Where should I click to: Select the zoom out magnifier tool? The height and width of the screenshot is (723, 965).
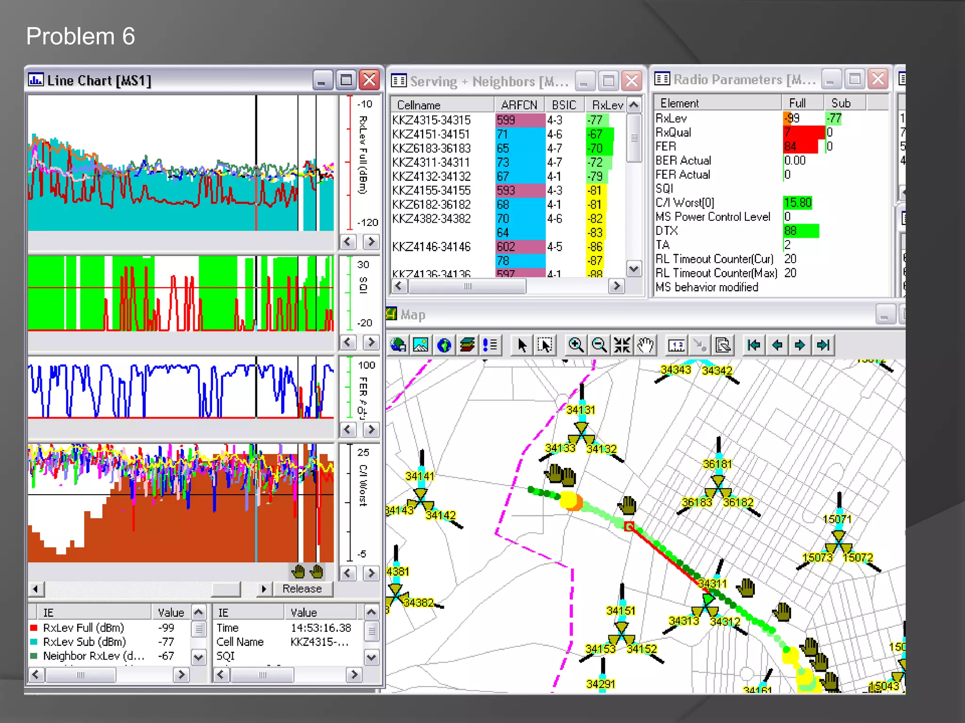pos(599,345)
